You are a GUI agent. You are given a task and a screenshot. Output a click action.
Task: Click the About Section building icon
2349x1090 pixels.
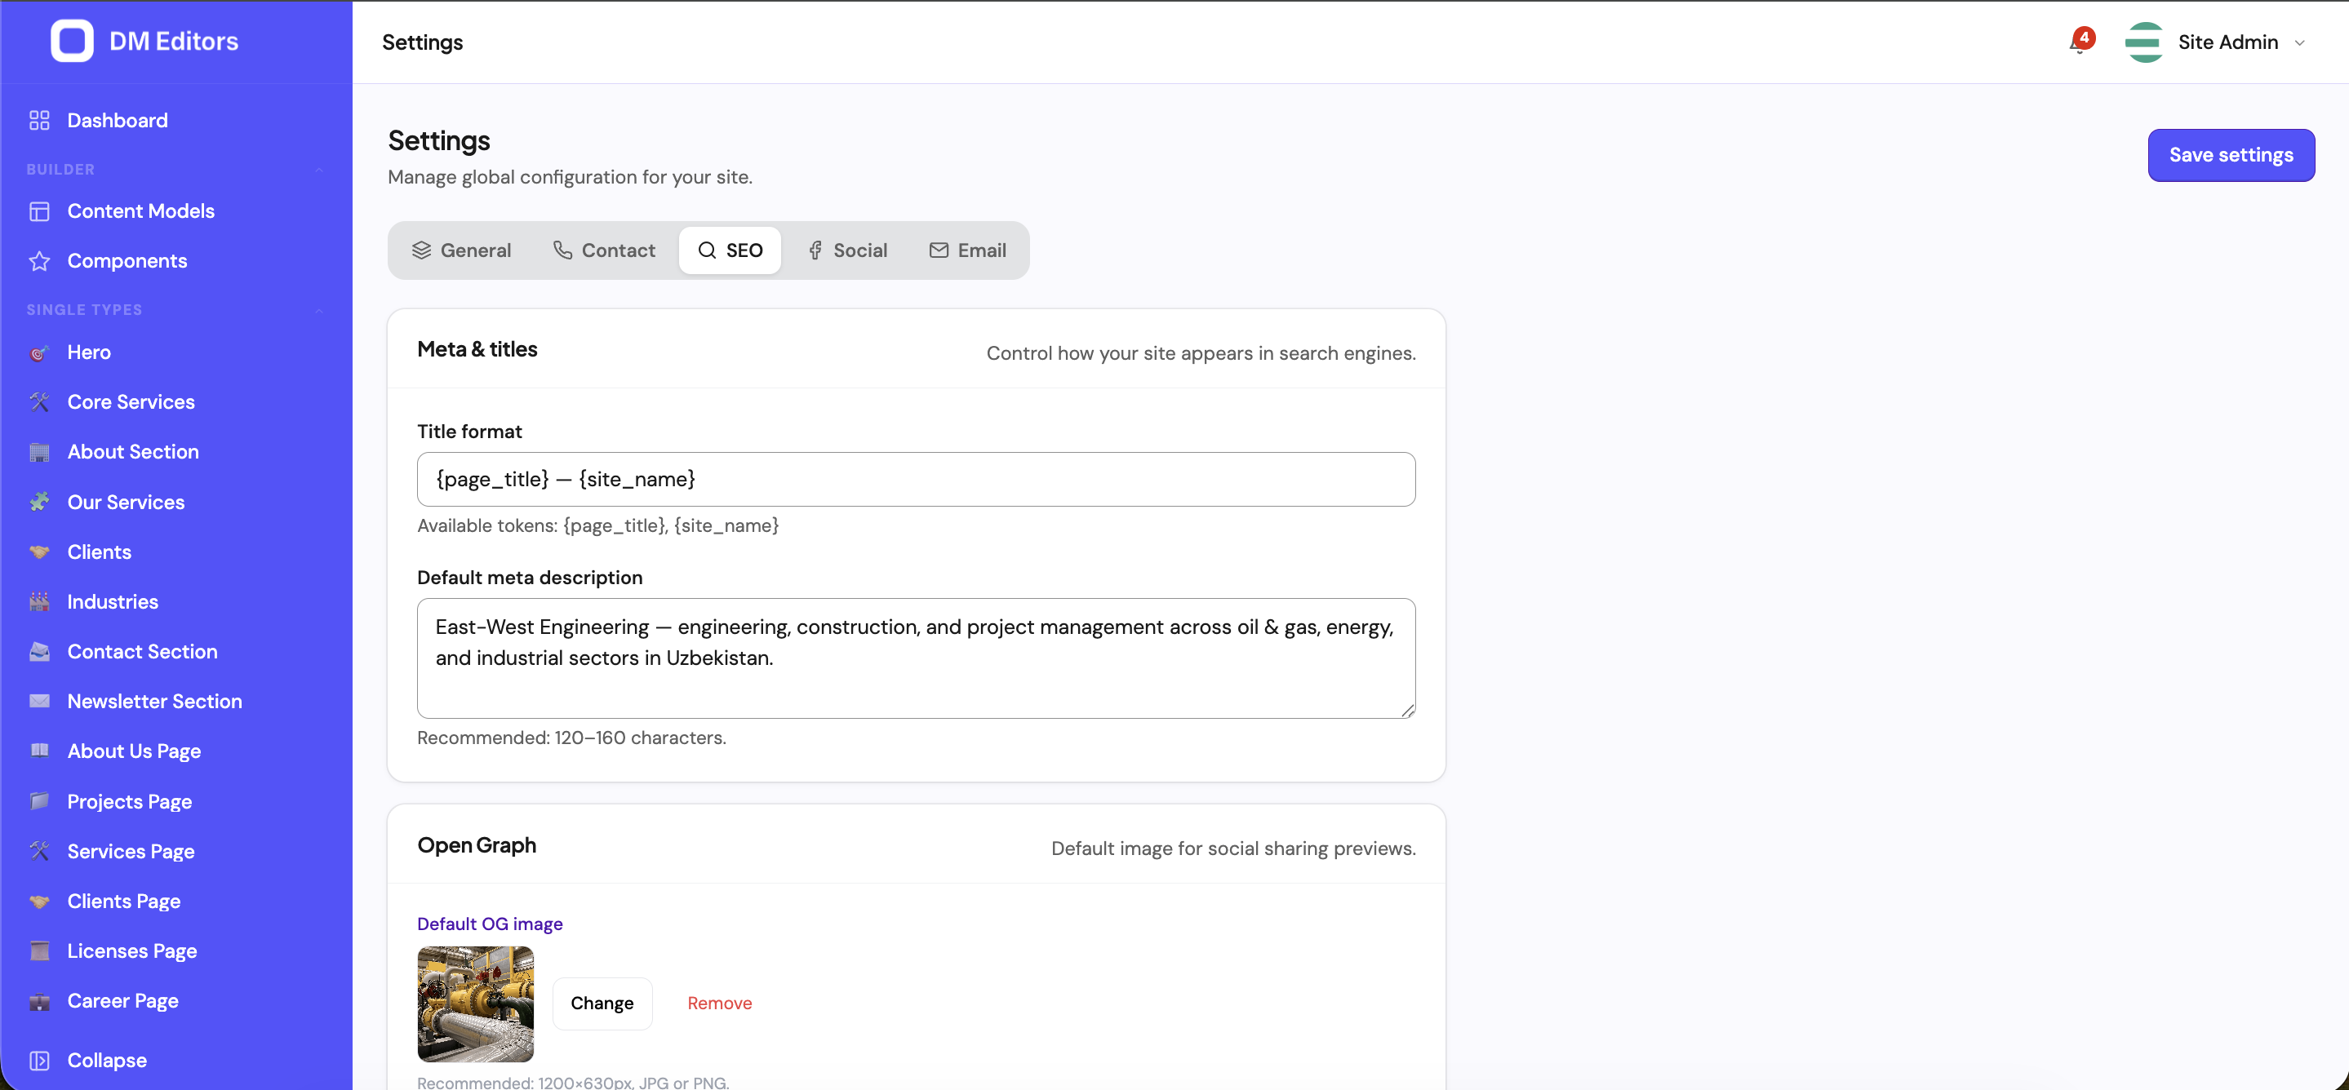click(x=39, y=452)
